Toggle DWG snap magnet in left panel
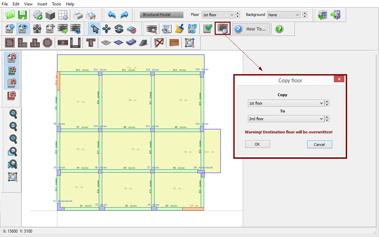 pos(12,58)
